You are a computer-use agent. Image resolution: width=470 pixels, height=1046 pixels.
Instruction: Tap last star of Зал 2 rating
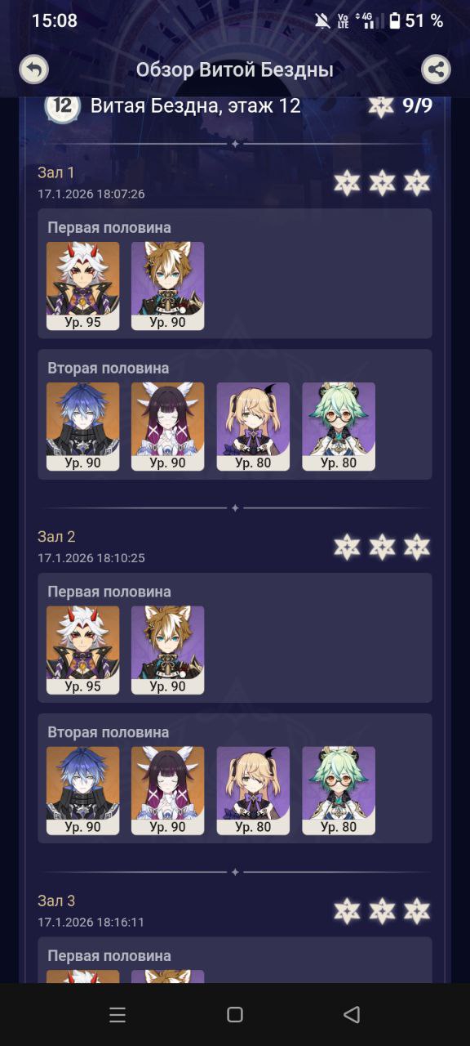click(x=417, y=547)
